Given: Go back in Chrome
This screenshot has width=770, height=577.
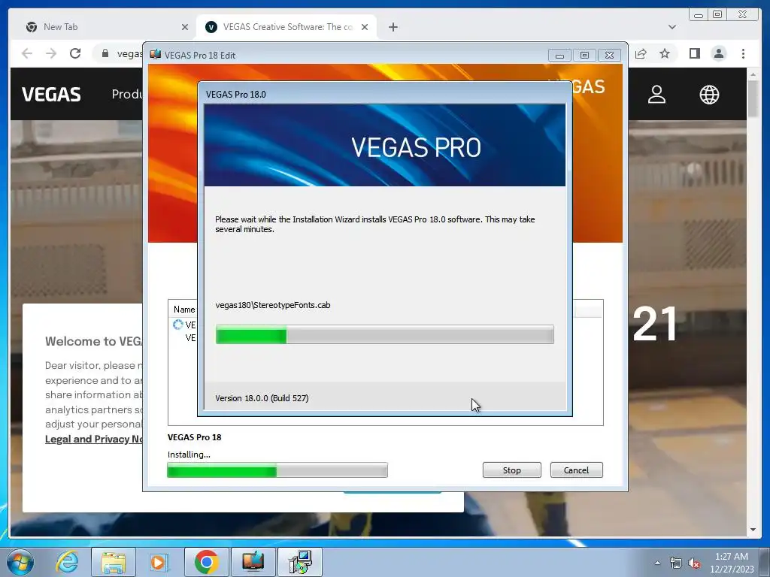Looking at the screenshot, I should tap(27, 53).
